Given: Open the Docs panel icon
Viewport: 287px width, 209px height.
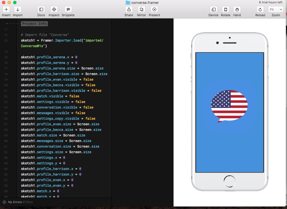Looking at the screenshot, I should [41, 9].
